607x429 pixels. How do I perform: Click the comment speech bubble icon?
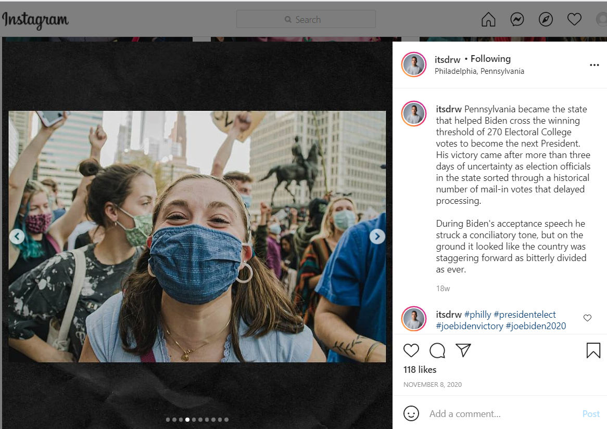[437, 350]
